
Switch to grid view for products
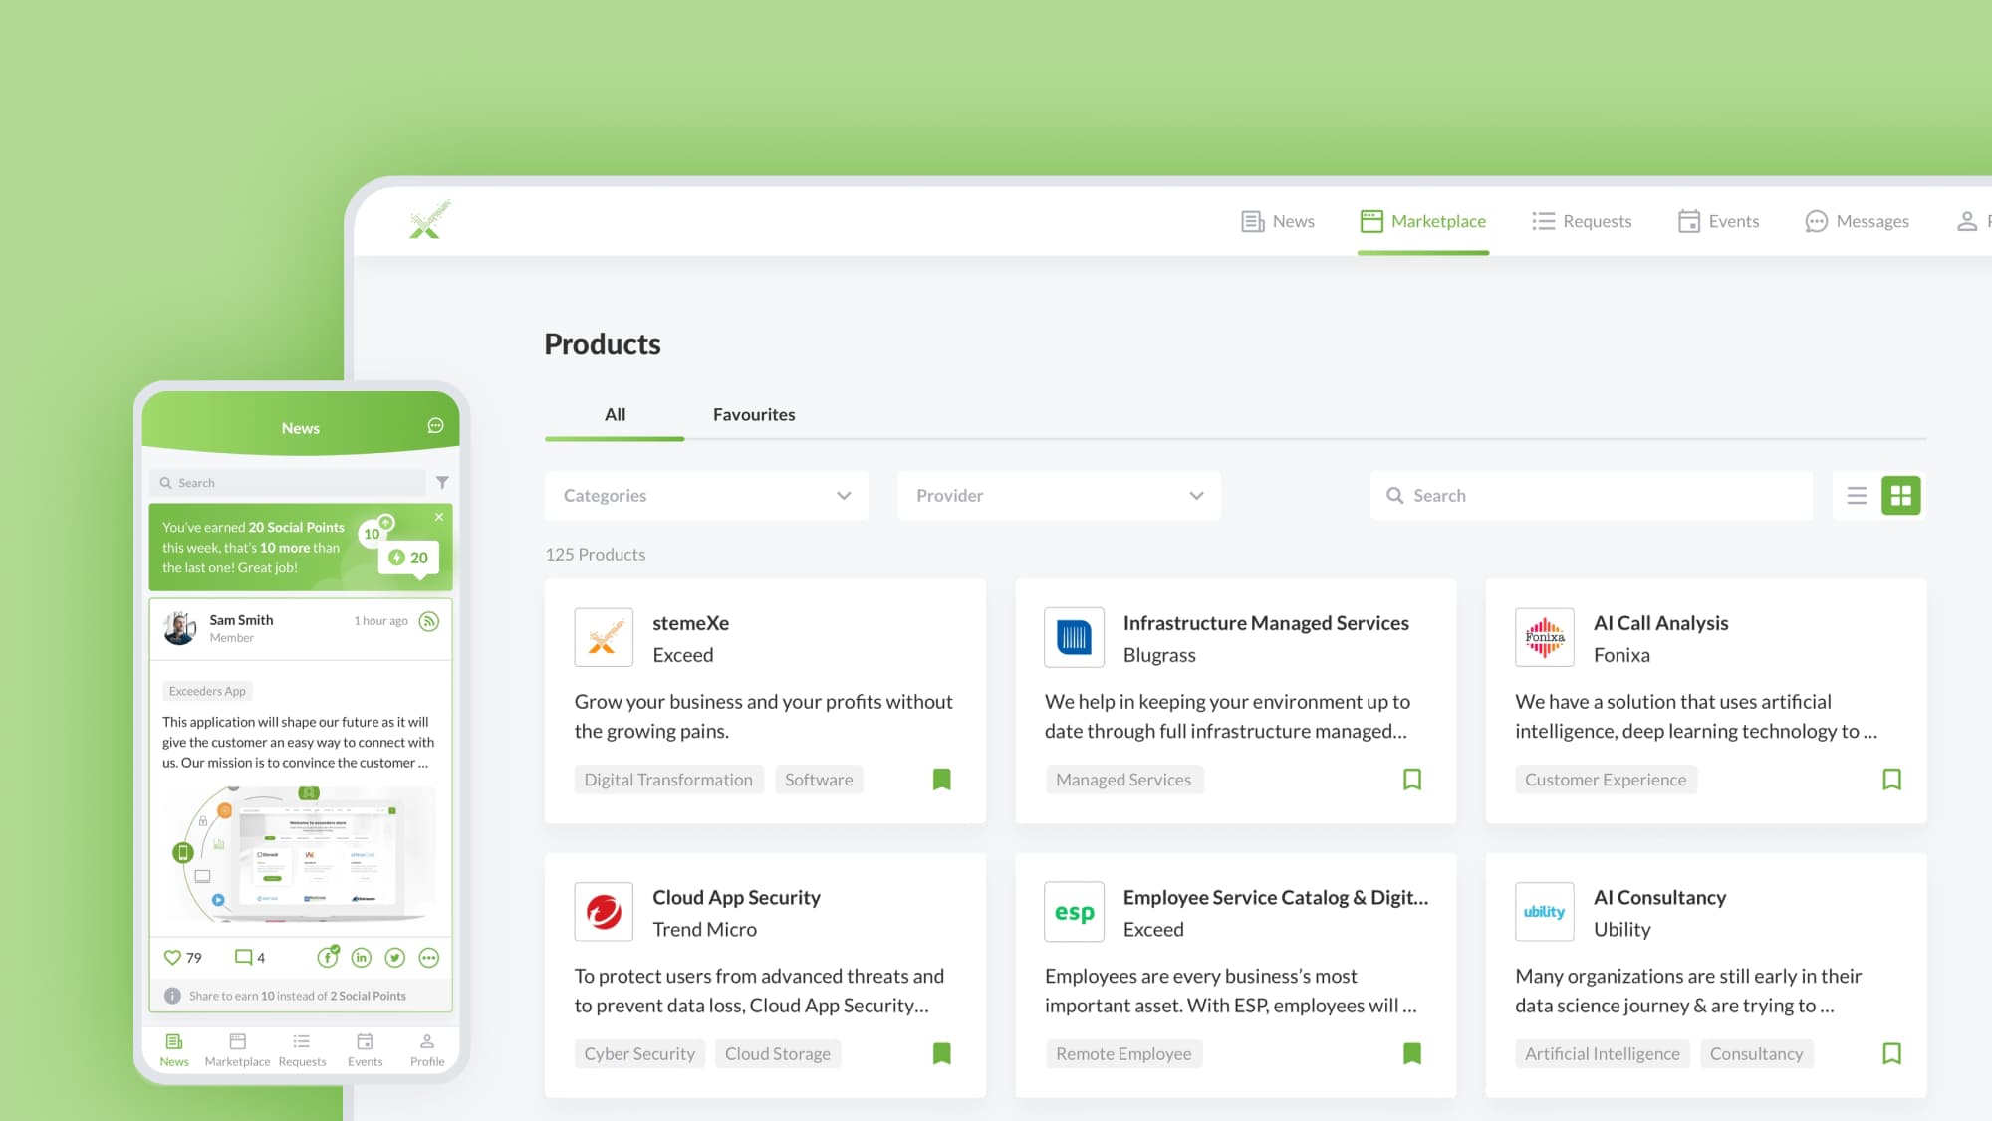1901,495
